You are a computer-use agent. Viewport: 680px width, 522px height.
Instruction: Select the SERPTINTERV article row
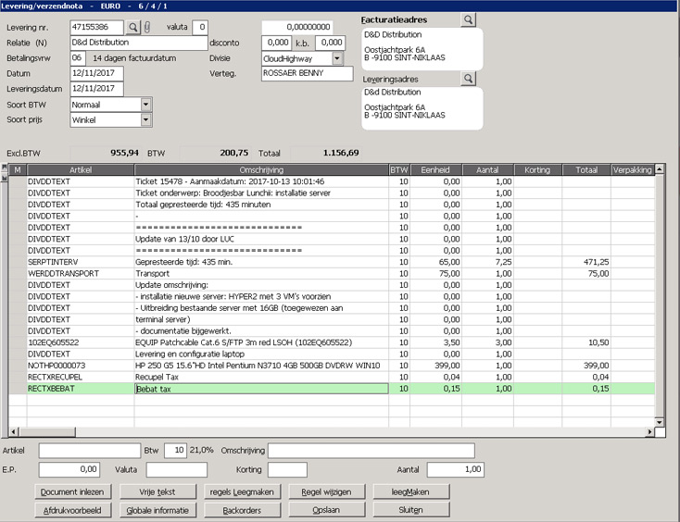click(332, 262)
